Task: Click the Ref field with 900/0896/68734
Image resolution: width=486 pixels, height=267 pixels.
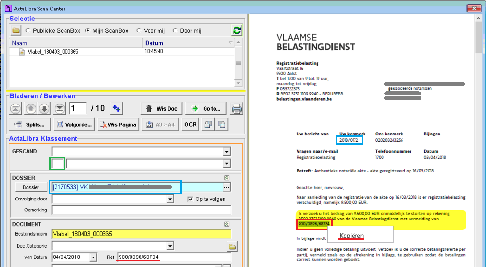Action: click(x=174, y=257)
